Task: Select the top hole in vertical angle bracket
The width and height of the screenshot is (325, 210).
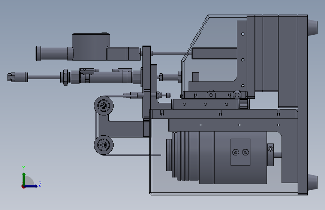Action: (243, 34)
